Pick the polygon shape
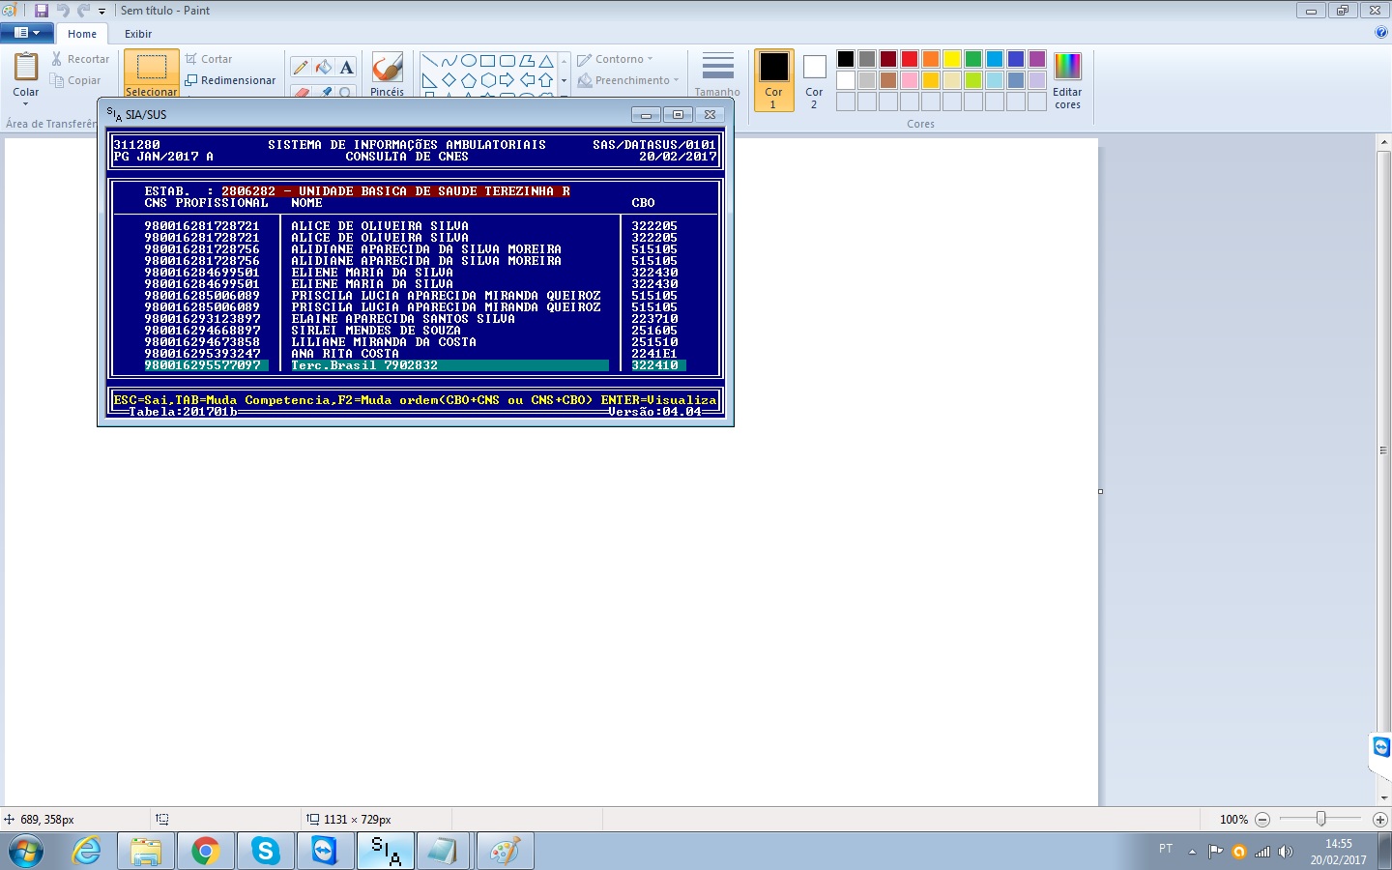The width and height of the screenshot is (1392, 870). [526, 60]
